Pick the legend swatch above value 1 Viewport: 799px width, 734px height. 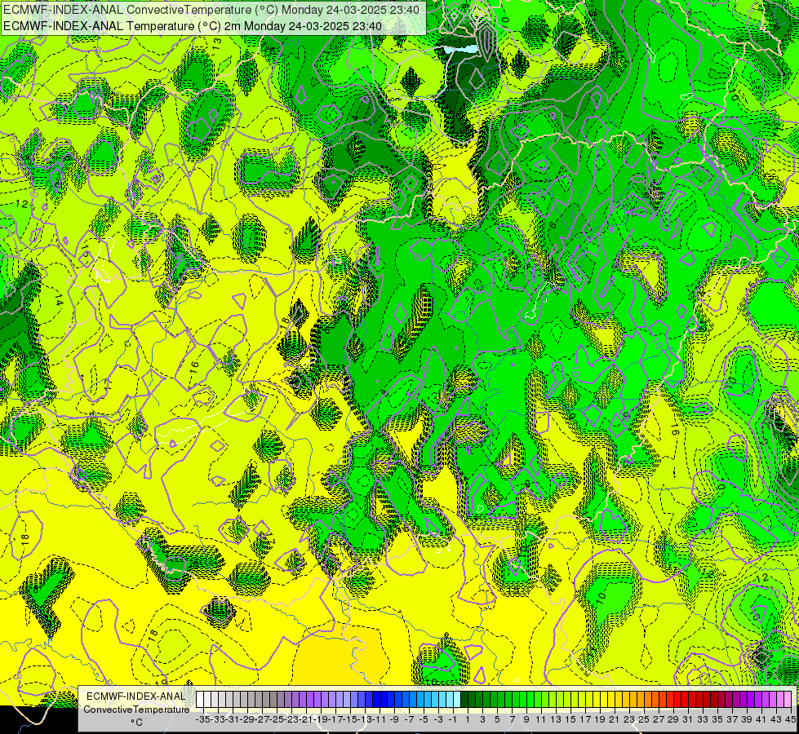(464, 699)
